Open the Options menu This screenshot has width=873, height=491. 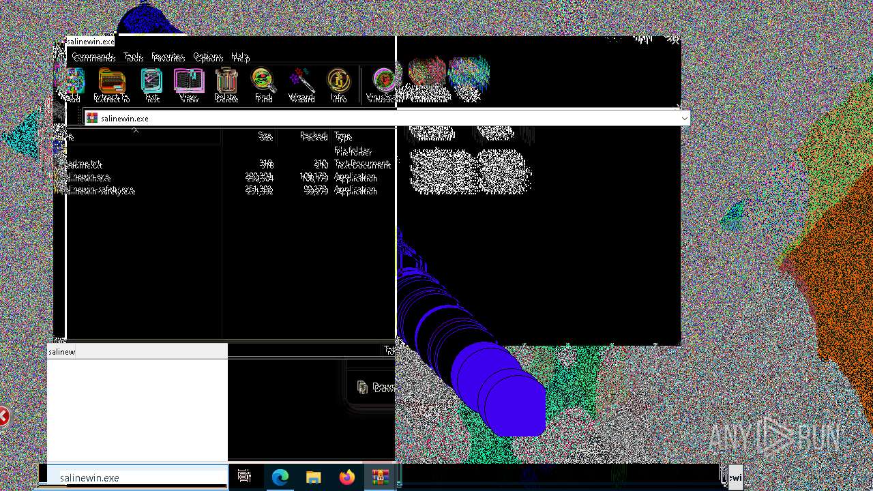click(208, 57)
